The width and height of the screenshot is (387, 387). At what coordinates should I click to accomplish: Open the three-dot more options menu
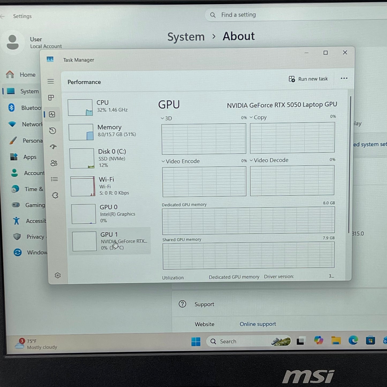click(344, 78)
